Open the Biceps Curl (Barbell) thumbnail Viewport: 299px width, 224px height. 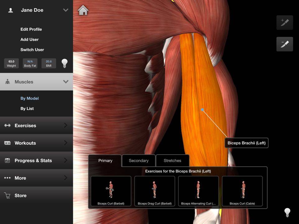[x=111, y=191]
